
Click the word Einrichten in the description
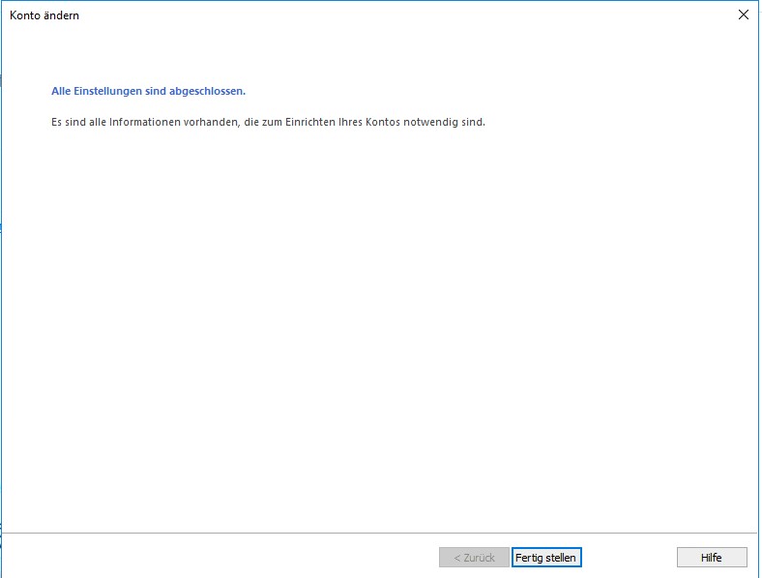click(308, 123)
